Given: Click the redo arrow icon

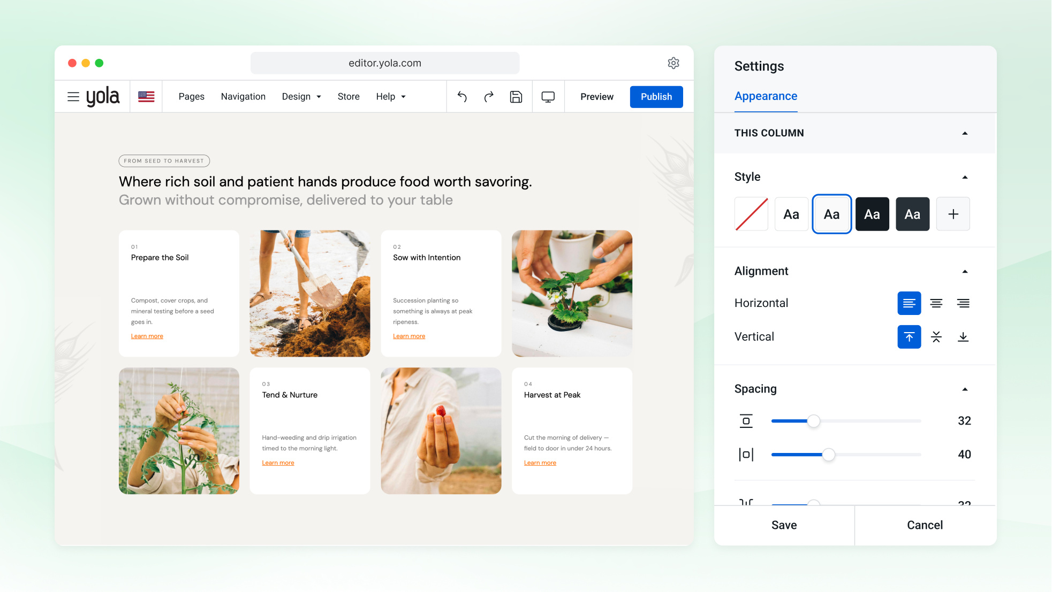Looking at the screenshot, I should (489, 97).
